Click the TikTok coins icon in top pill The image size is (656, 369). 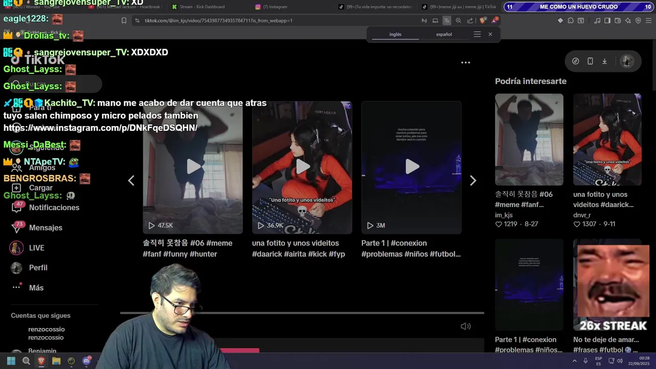(x=576, y=61)
